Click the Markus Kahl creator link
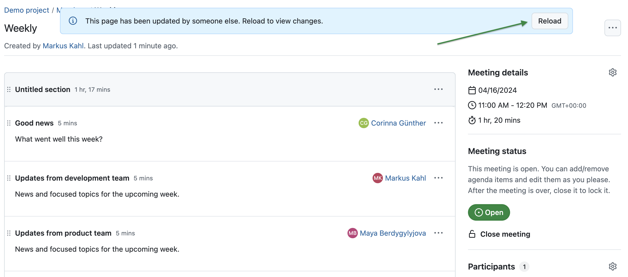Screen dimensions: 628x277 [63, 46]
